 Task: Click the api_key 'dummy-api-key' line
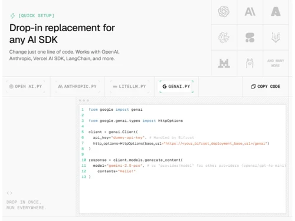(143, 137)
